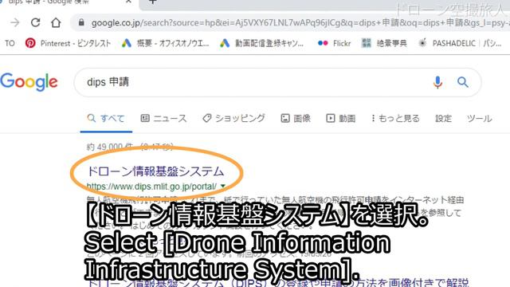
Task: Open the Pinterest bookmark
Action: coord(68,43)
